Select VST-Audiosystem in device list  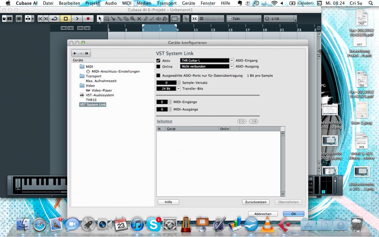97,95
